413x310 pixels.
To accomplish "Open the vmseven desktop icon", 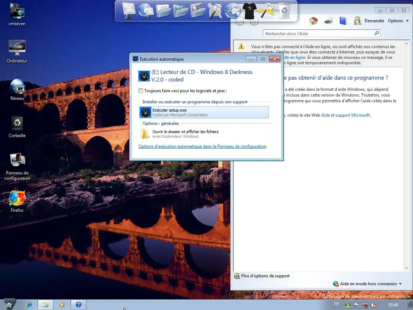I will [x=17, y=14].
